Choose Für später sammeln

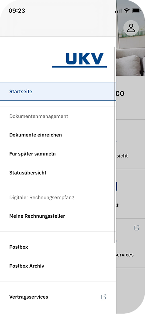[58, 154]
